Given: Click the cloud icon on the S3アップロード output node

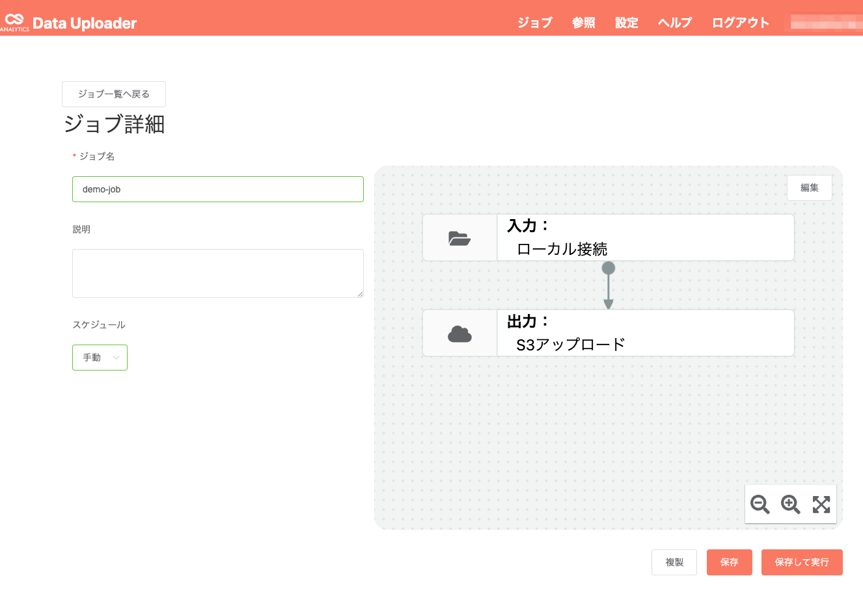Looking at the screenshot, I should (x=460, y=332).
